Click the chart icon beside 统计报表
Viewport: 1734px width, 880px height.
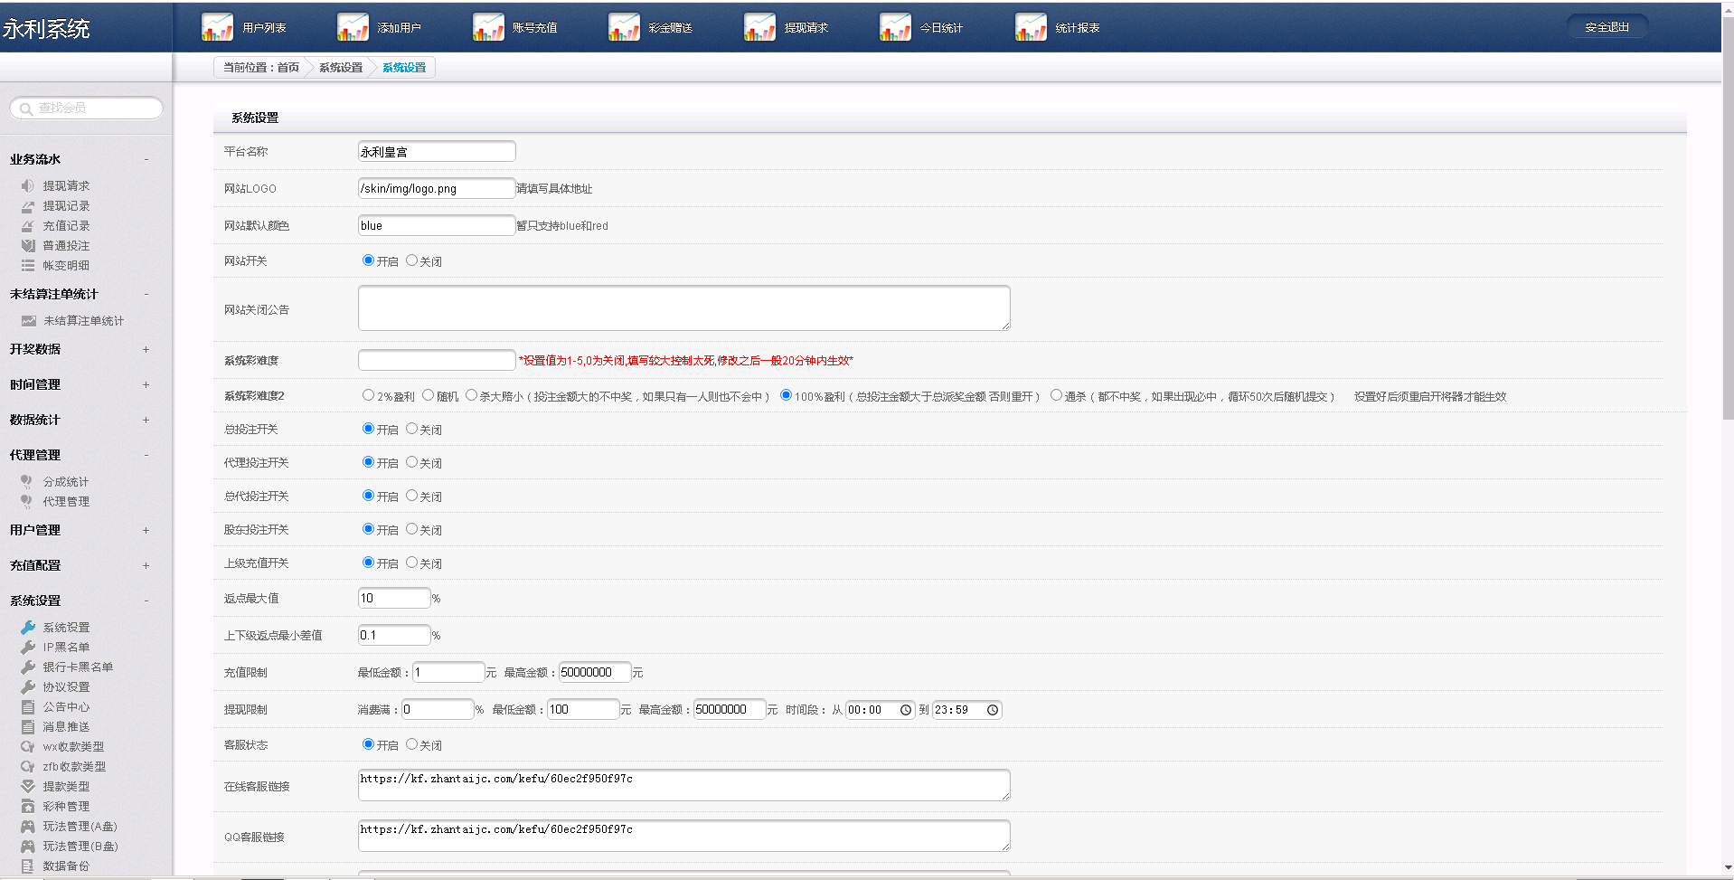click(1031, 27)
